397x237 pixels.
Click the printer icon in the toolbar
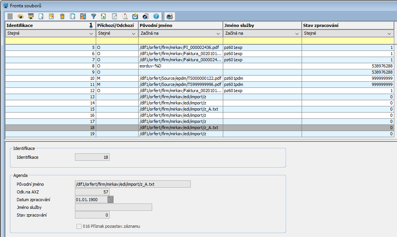coord(170,16)
